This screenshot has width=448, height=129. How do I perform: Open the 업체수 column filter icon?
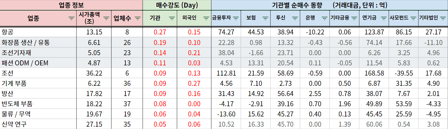138,18
